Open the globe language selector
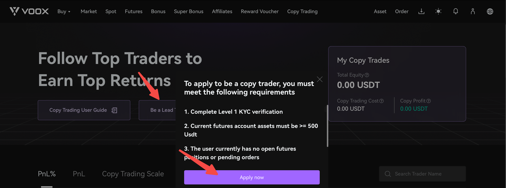The image size is (506, 188). 490,11
